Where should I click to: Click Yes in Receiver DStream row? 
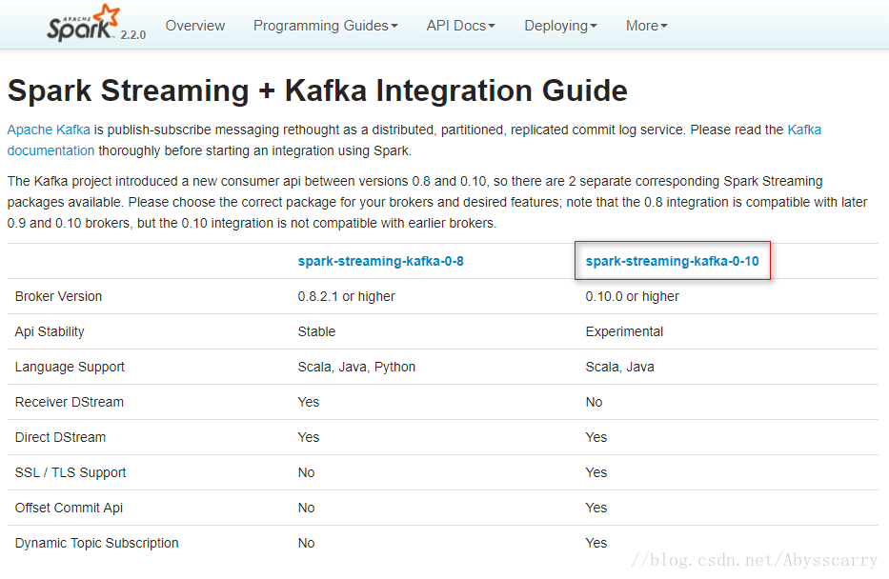click(309, 402)
